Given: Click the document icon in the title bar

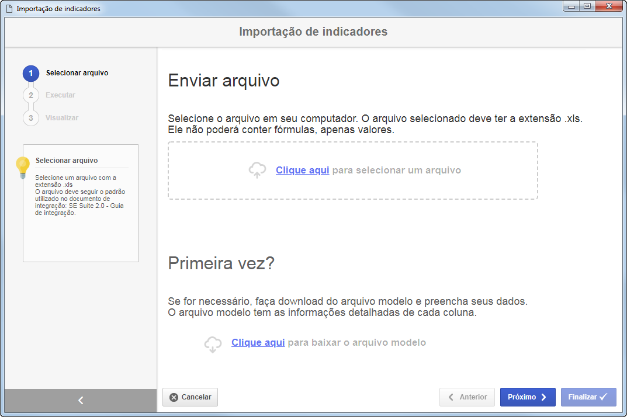Looking at the screenshot, I should pos(9,8).
